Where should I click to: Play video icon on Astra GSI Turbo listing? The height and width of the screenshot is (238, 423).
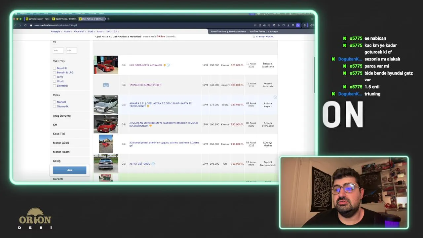point(153,164)
